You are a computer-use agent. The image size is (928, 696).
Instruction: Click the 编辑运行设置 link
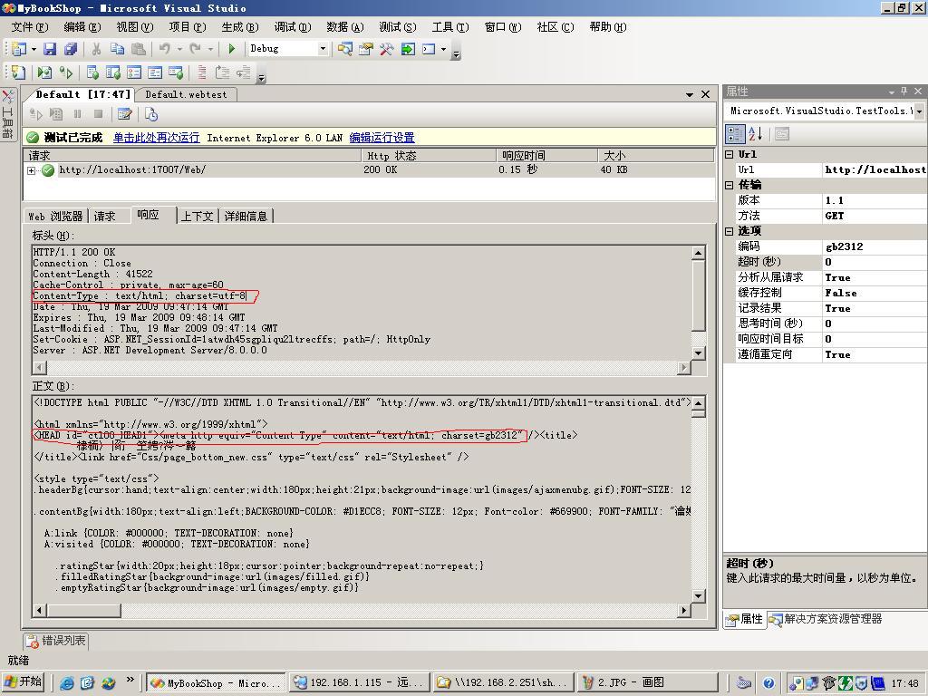coord(382,138)
